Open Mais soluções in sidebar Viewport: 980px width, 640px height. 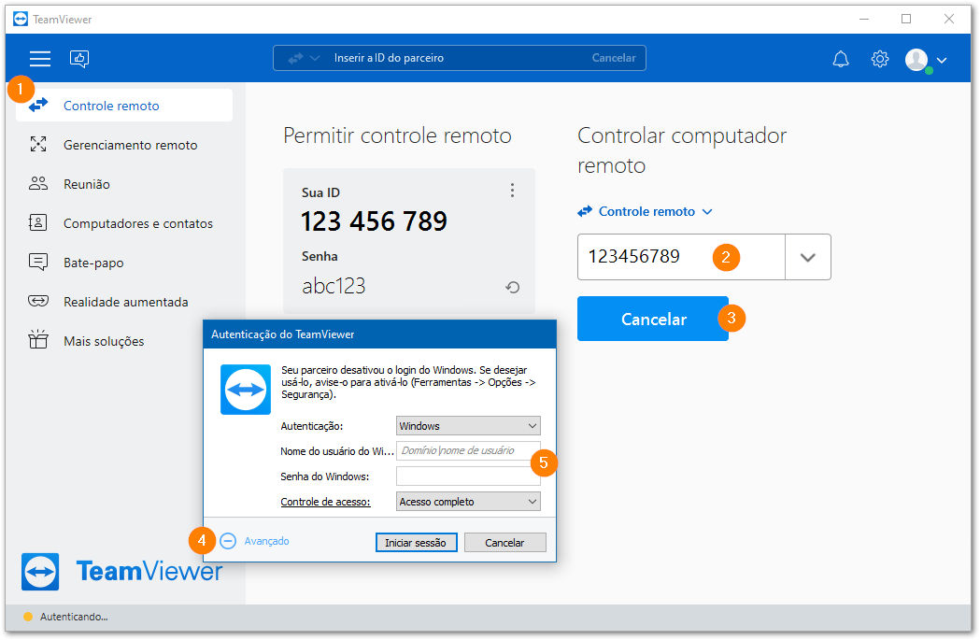[x=124, y=341]
